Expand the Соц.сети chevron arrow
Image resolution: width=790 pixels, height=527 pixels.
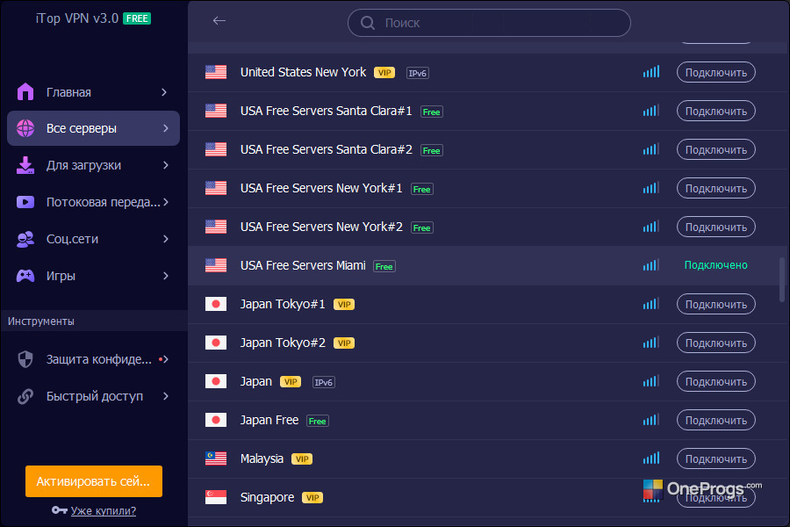(x=165, y=239)
